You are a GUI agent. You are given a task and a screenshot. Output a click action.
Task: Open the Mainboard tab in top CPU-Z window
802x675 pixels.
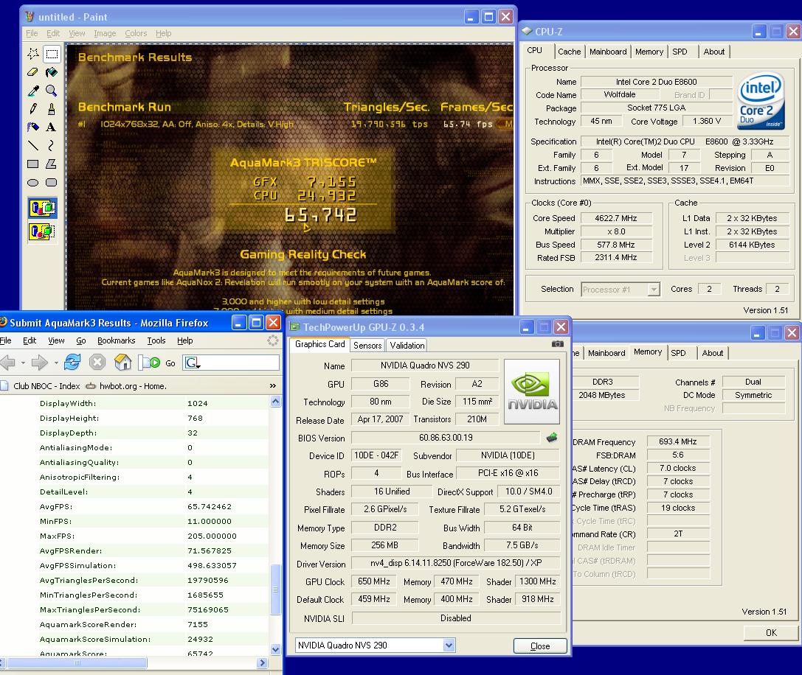608,52
